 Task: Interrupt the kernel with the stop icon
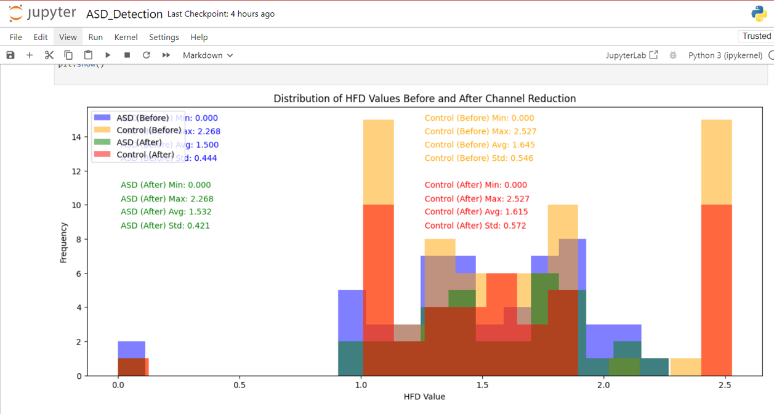point(127,55)
